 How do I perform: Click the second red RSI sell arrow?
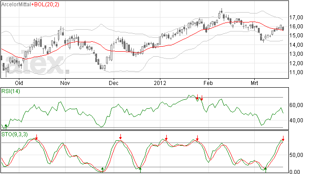[x=202, y=98]
